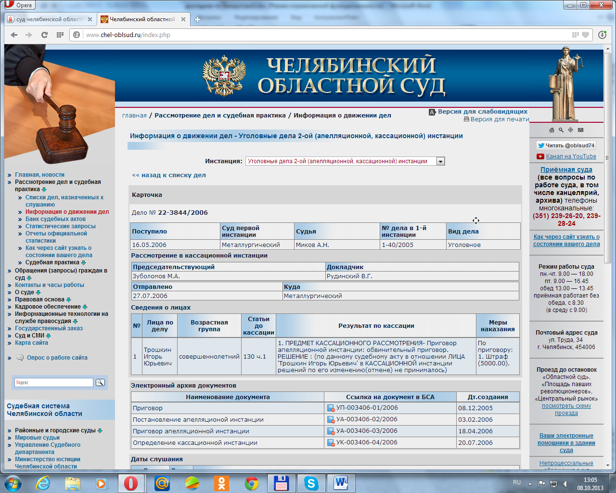Click the heart bookmark icon in address bar

585,35
